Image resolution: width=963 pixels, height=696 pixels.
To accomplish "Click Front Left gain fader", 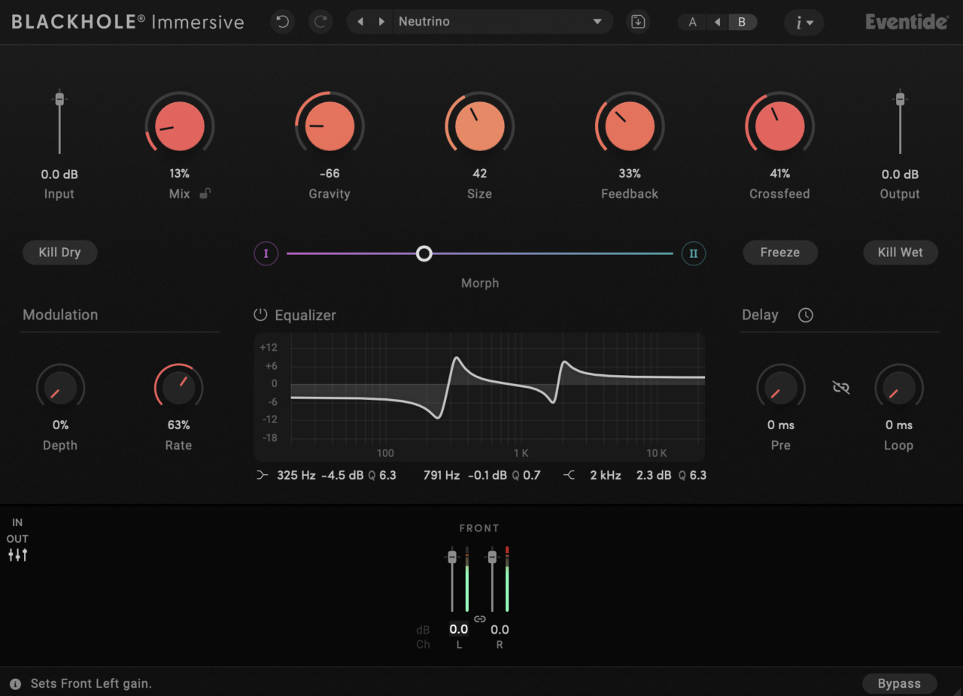I will 452,557.
